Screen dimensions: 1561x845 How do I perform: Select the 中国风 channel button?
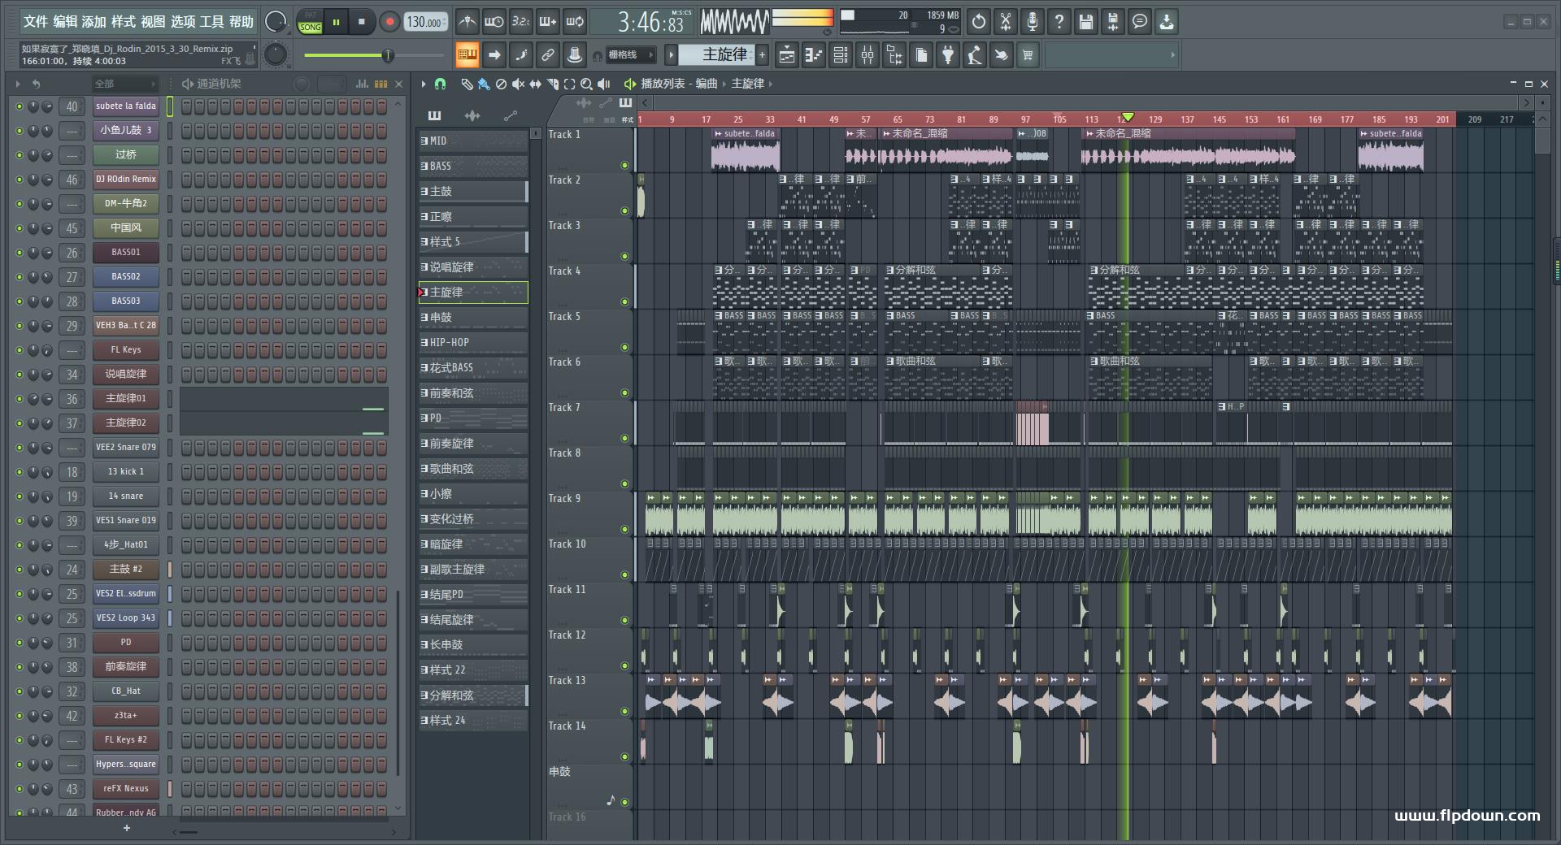(x=126, y=228)
